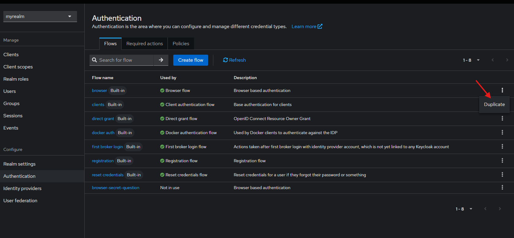Viewport: 514px width, 238px height.
Task: Click green check icon for Registration flow
Action: [x=162, y=161]
